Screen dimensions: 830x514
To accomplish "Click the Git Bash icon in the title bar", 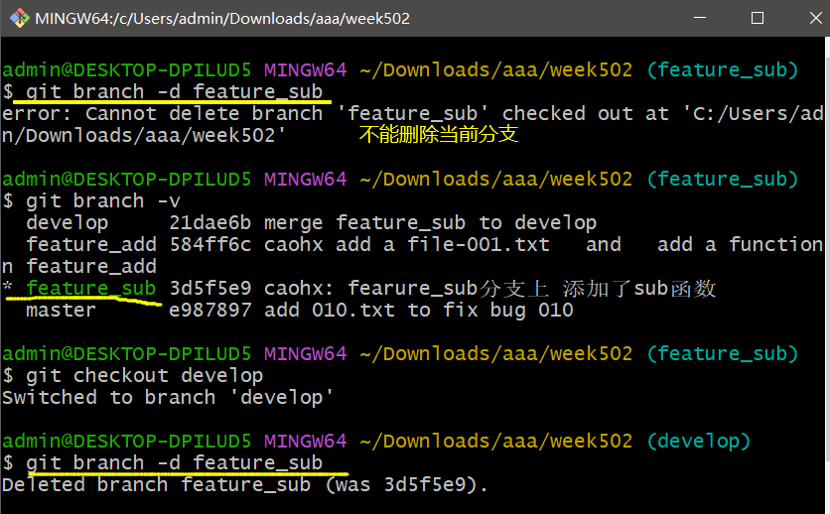I will tap(20, 18).
